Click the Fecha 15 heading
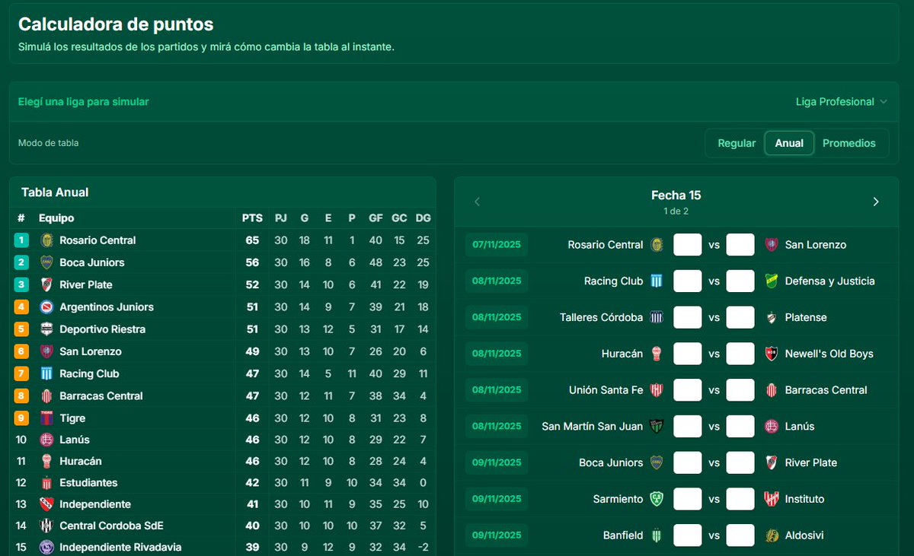 click(676, 195)
